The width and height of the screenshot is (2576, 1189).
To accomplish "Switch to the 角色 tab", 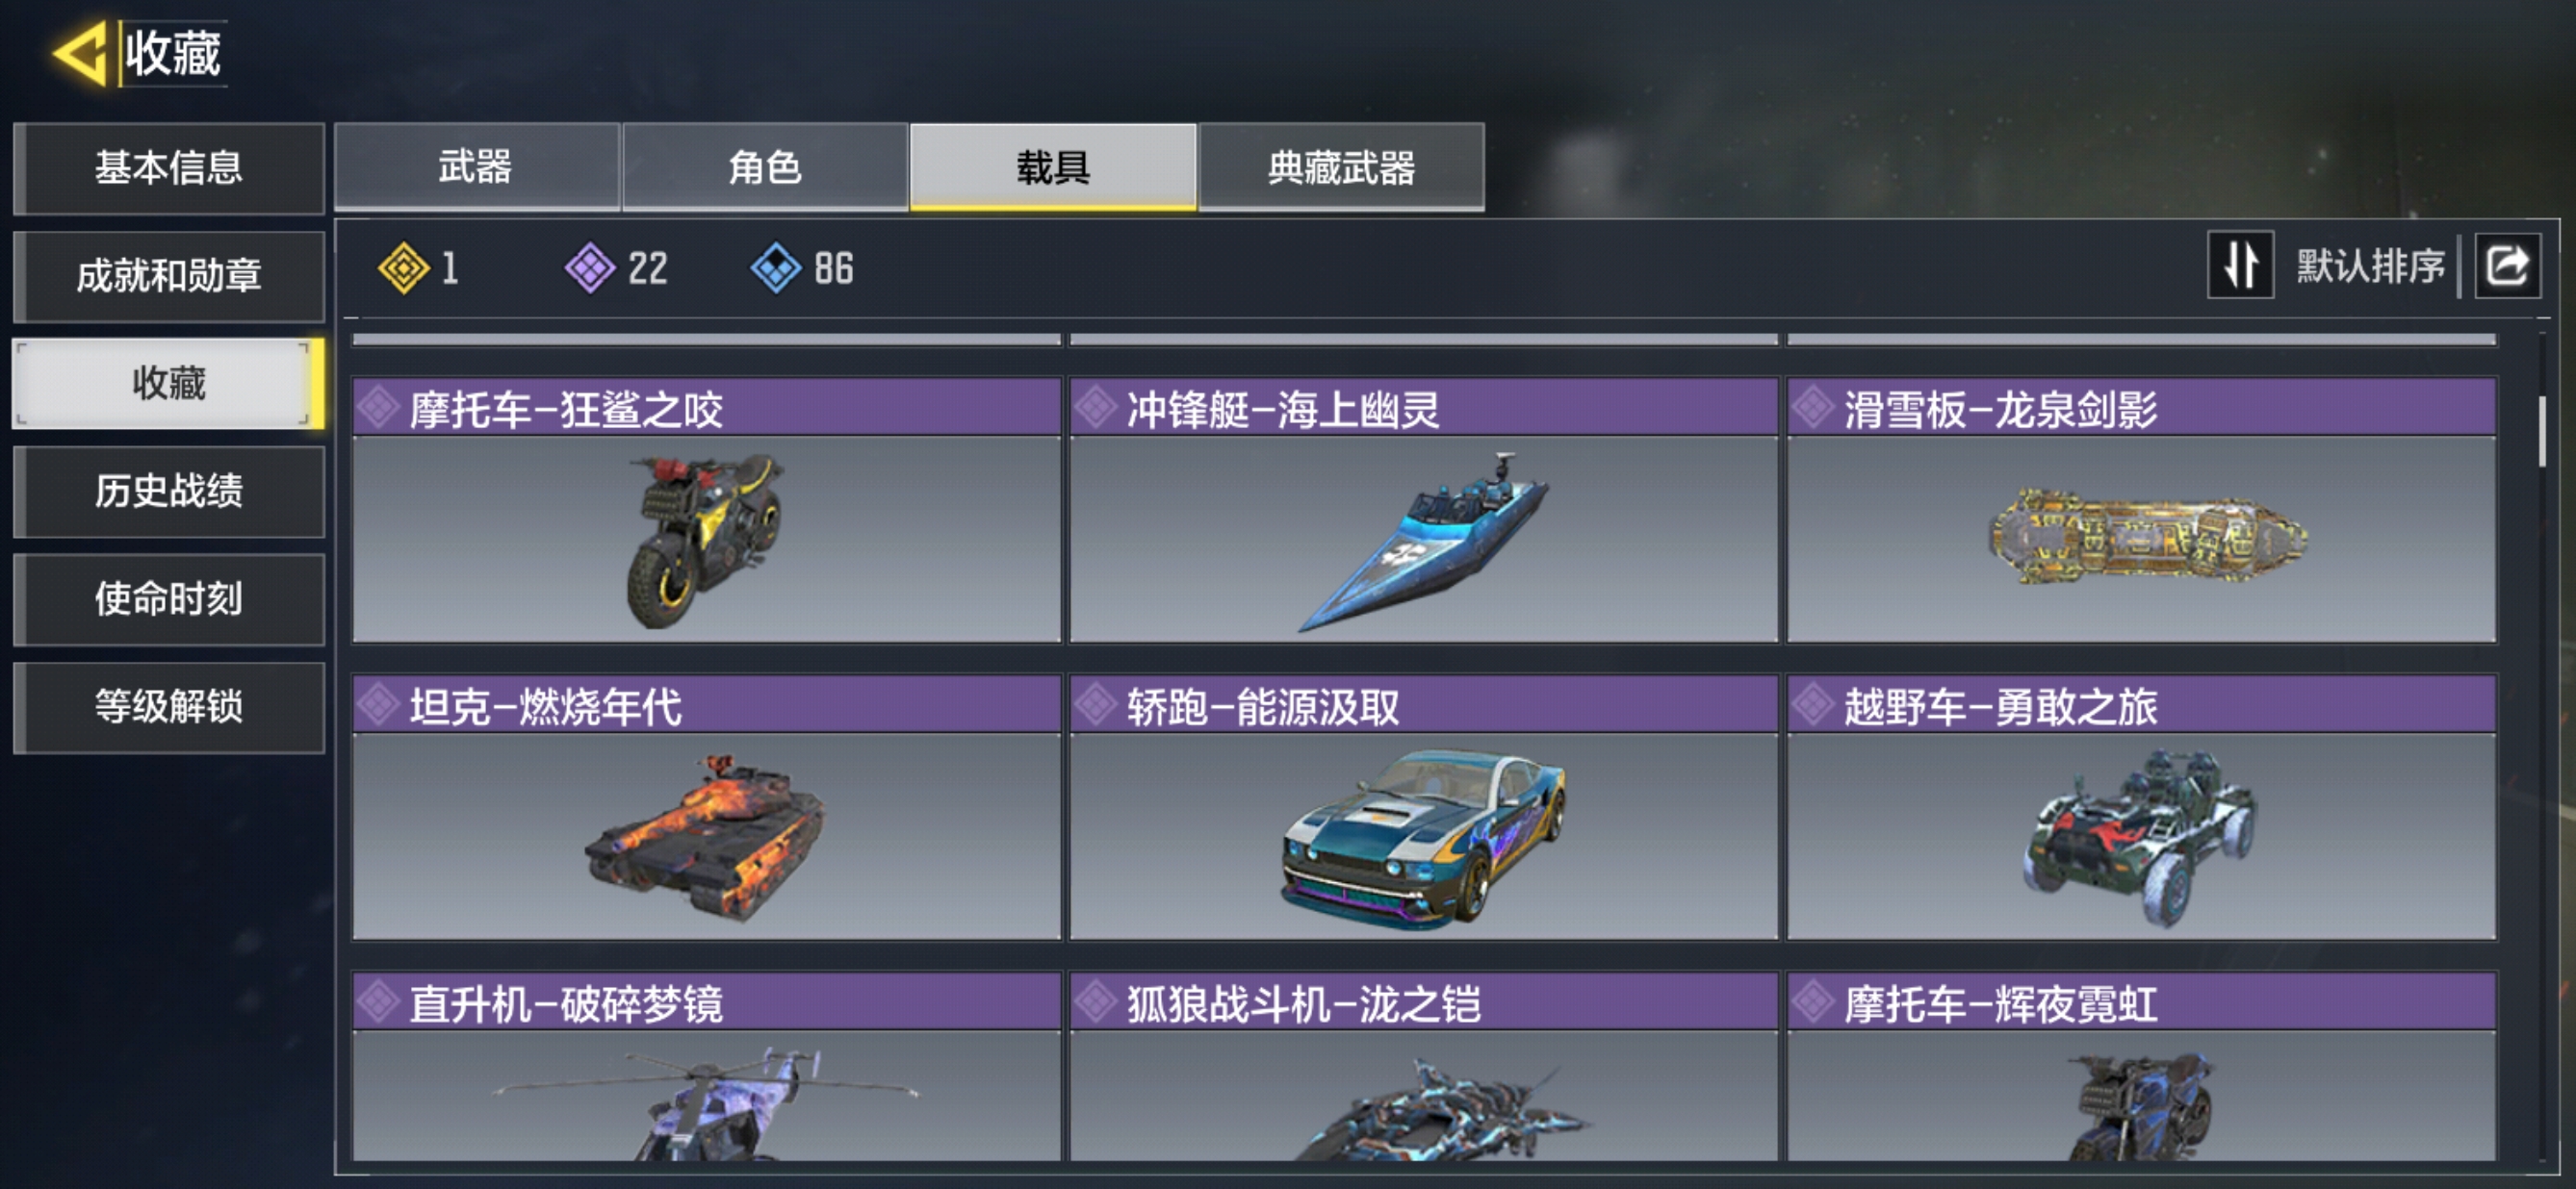I will pos(765,166).
